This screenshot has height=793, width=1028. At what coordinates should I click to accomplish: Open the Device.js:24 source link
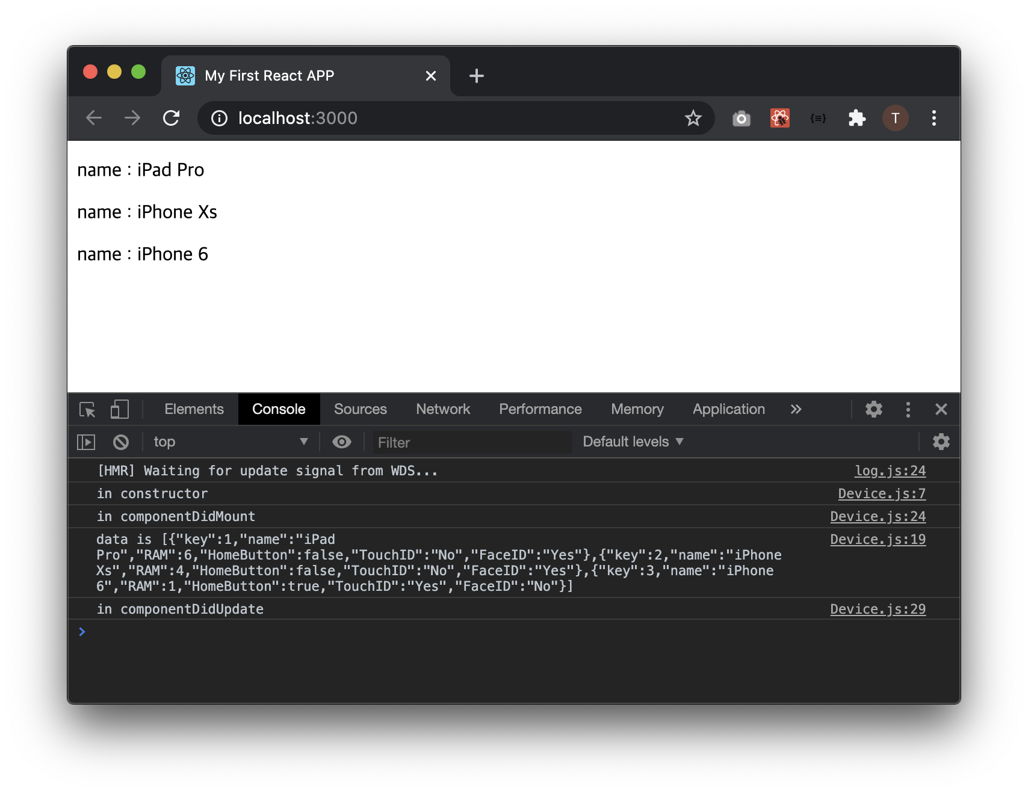(878, 517)
